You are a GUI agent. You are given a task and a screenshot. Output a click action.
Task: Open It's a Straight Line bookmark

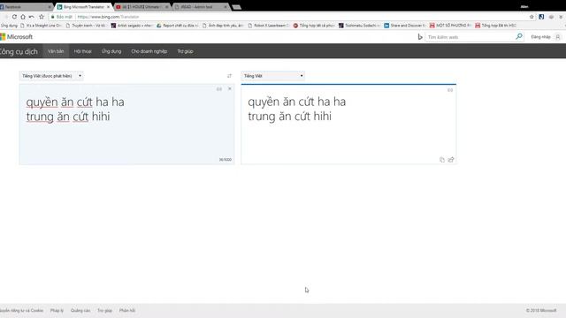[x=41, y=26]
